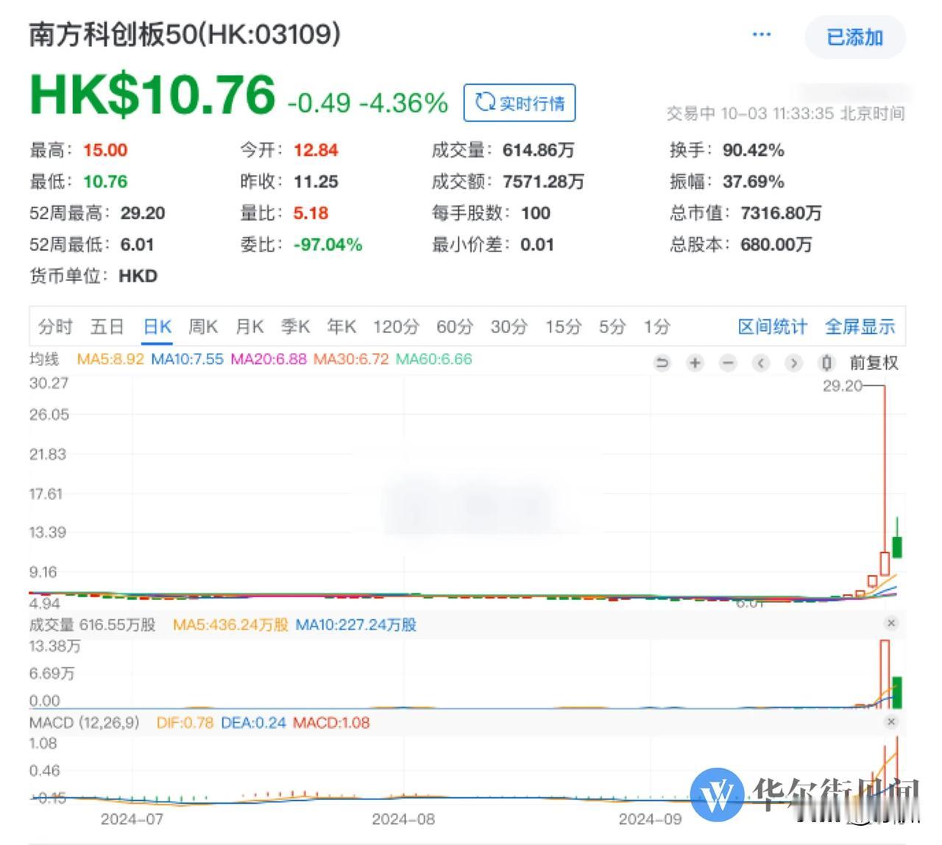Click the HK$10.76 current price
This screenshot has width=942, height=845.
point(152,96)
